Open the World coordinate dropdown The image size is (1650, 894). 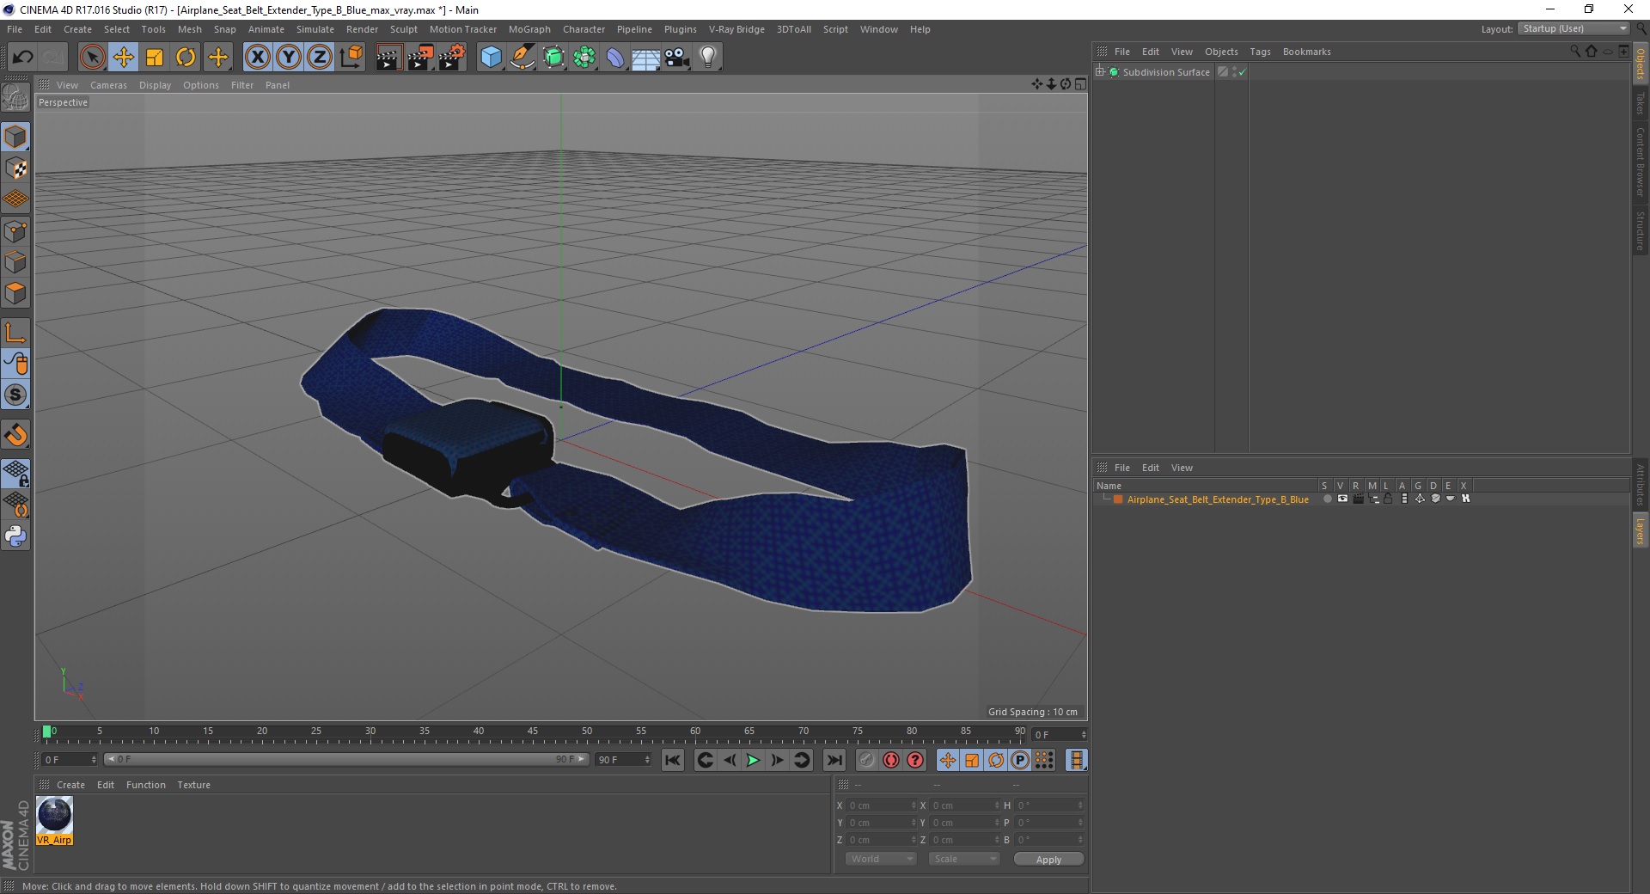[x=881, y=859]
